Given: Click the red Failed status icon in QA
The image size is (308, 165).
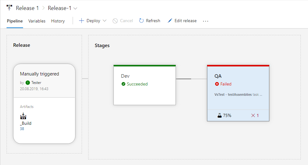Looking at the screenshot, I should coord(217,84).
